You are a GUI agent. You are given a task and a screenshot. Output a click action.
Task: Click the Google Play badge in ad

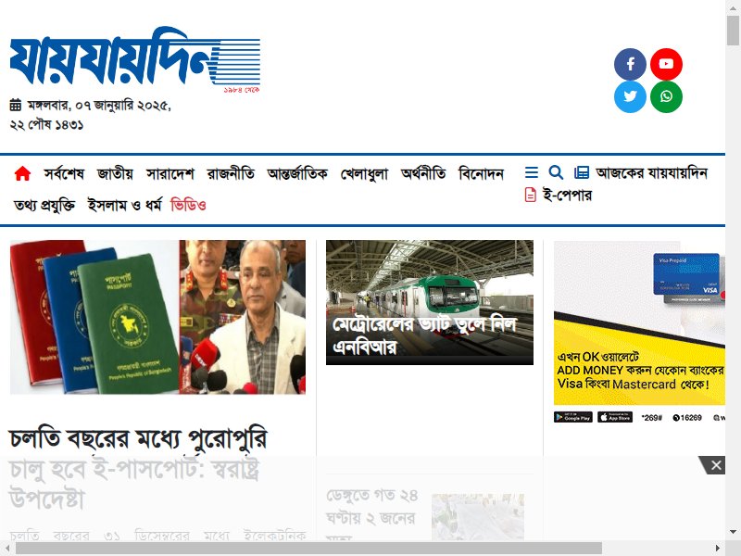tap(572, 417)
